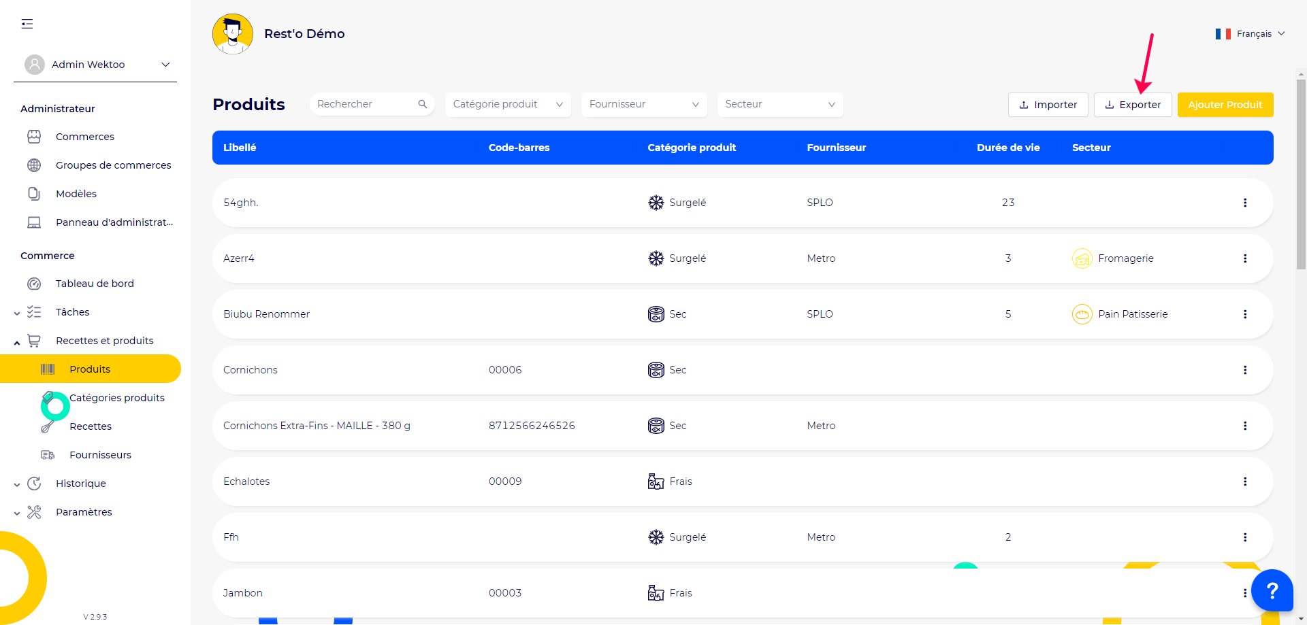Viewport: 1307px width, 625px height.
Task: Click the Sec can icon in Cornichons 00006 row
Action: click(x=656, y=370)
